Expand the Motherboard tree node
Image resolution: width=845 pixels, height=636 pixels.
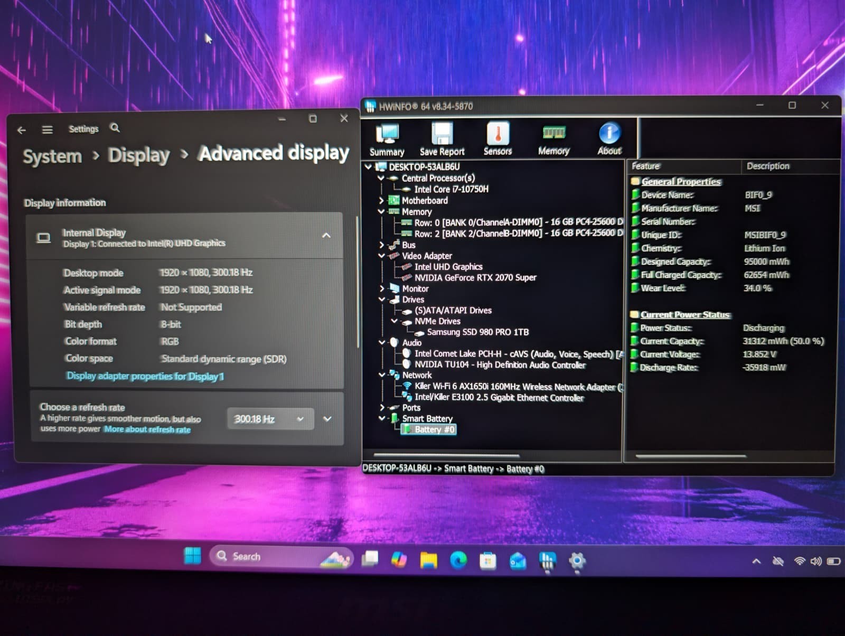pos(381,201)
